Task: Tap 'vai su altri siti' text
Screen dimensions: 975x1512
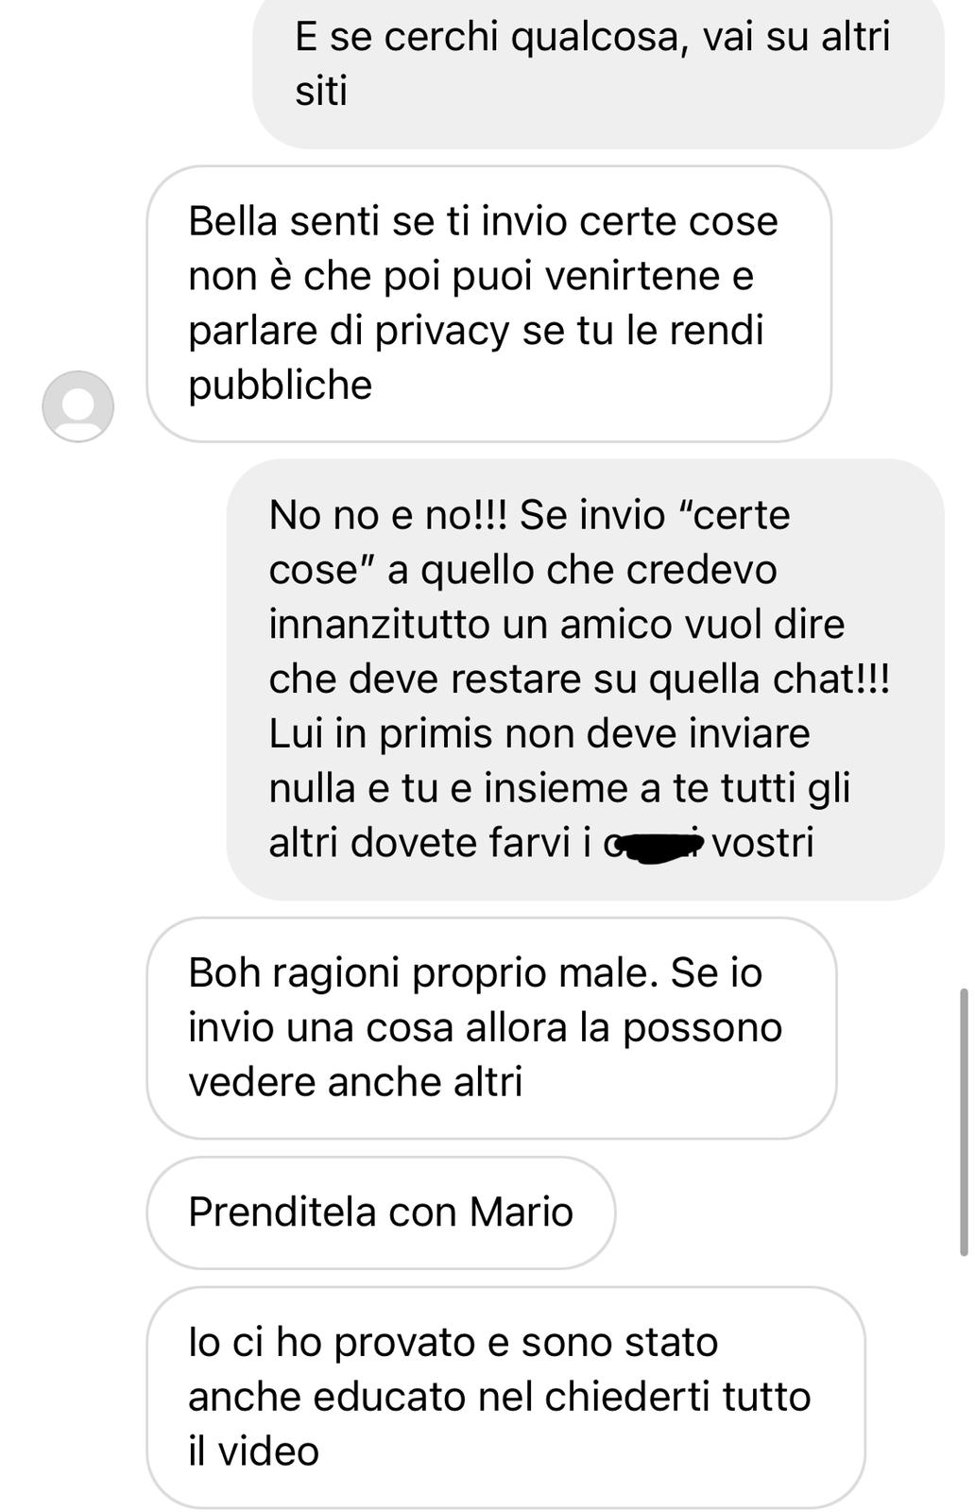Action: pyautogui.click(x=592, y=64)
